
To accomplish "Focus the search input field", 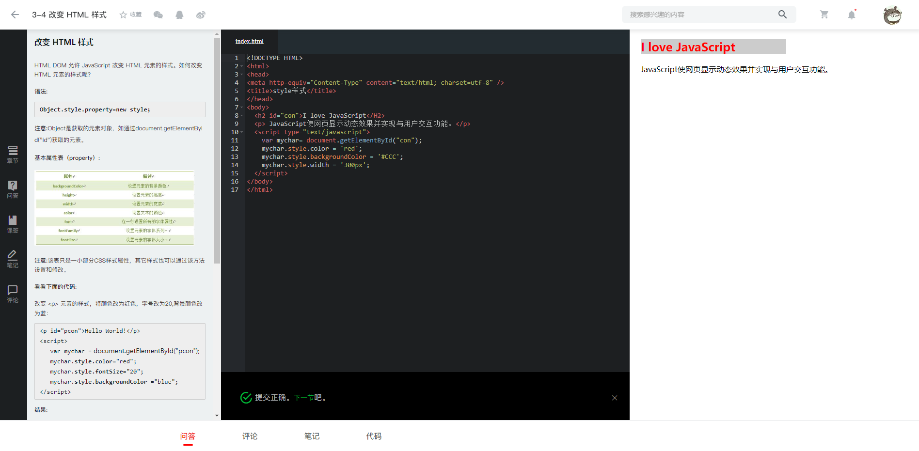I will (700, 15).
